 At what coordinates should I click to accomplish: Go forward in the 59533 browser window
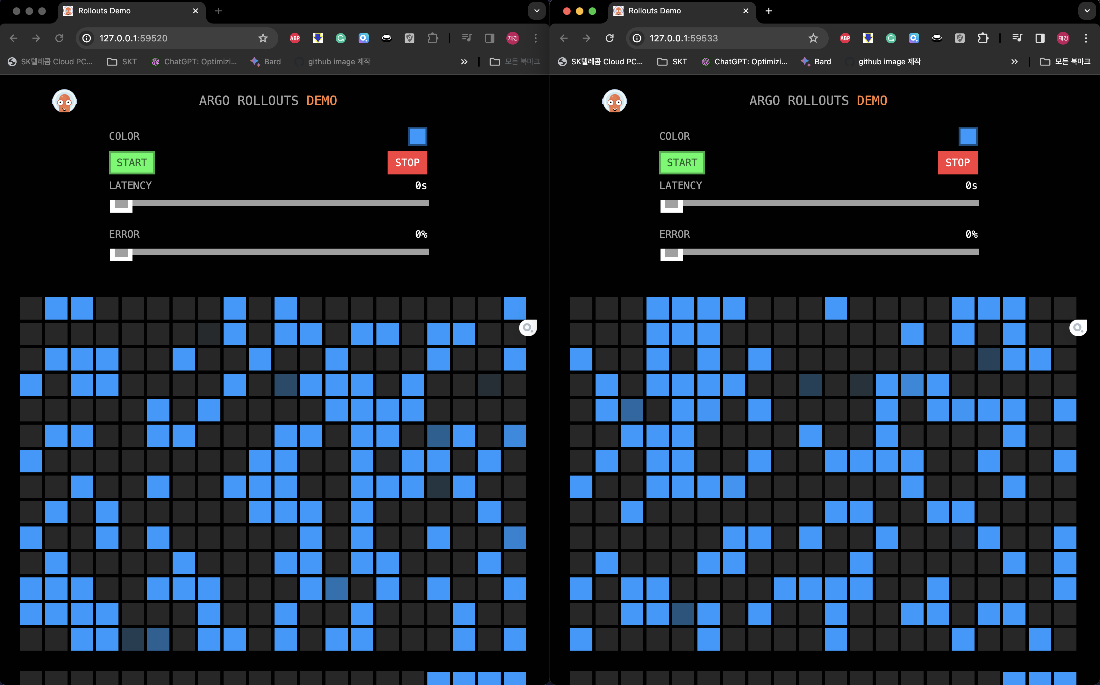587,38
